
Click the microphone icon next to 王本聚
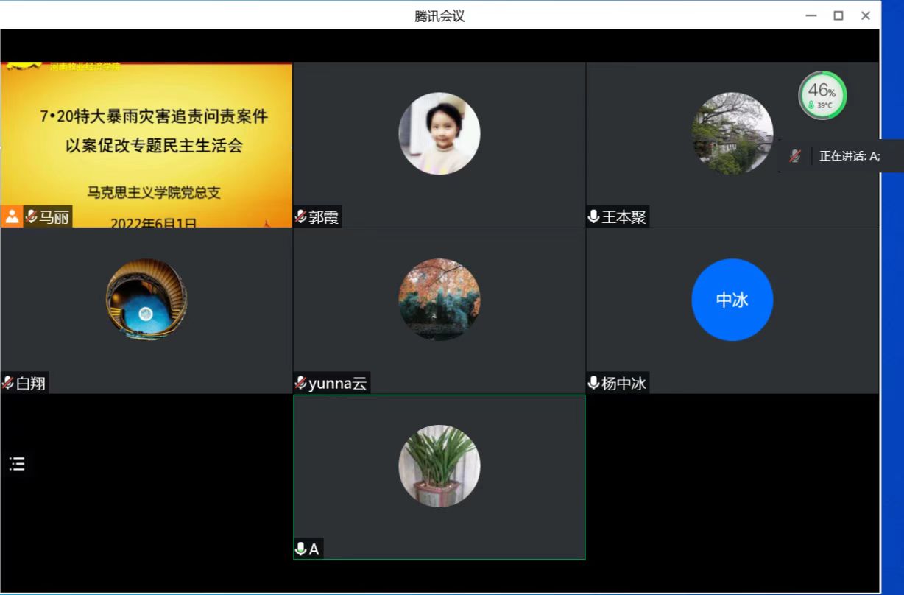593,217
